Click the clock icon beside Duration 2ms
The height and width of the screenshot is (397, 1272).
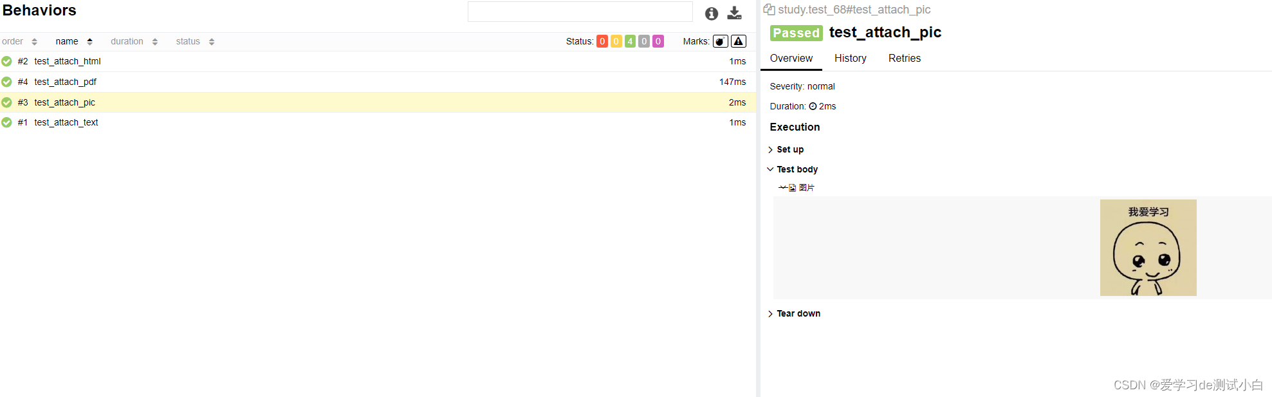tap(813, 106)
